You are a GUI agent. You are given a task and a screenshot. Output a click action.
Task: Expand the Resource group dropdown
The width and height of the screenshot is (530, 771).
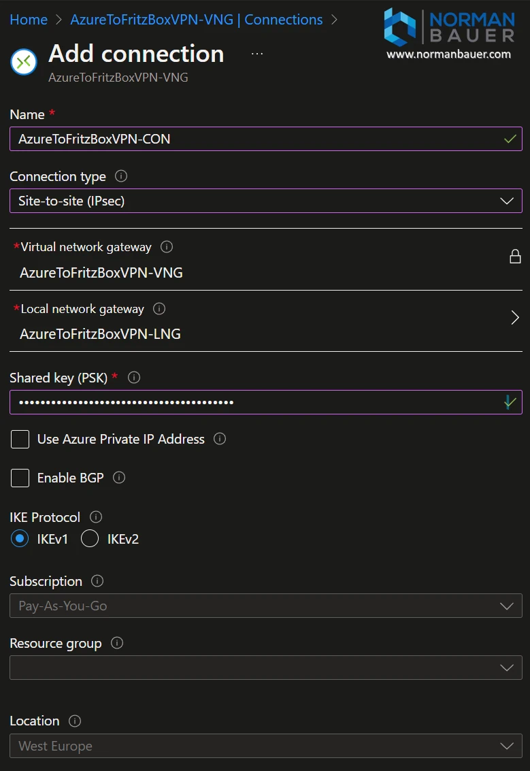265,668
